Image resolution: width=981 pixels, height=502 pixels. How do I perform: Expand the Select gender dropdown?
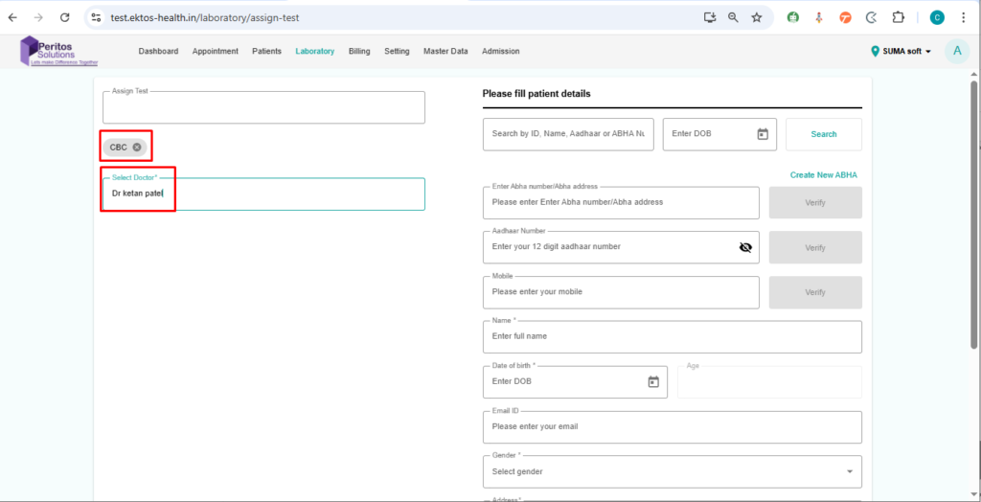coord(849,471)
